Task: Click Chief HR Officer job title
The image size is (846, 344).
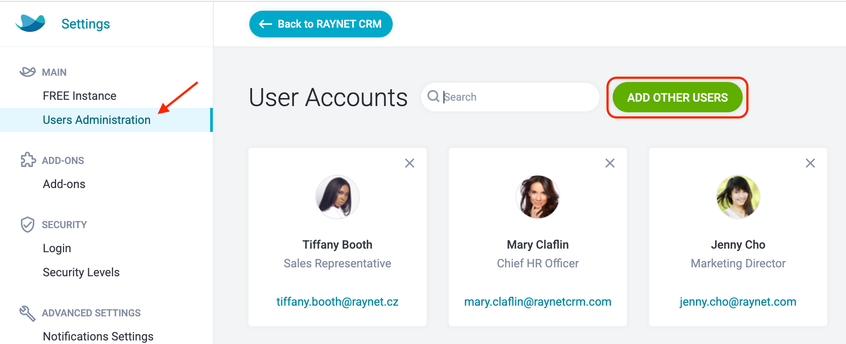Action: pyautogui.click(x=538, y=263)
